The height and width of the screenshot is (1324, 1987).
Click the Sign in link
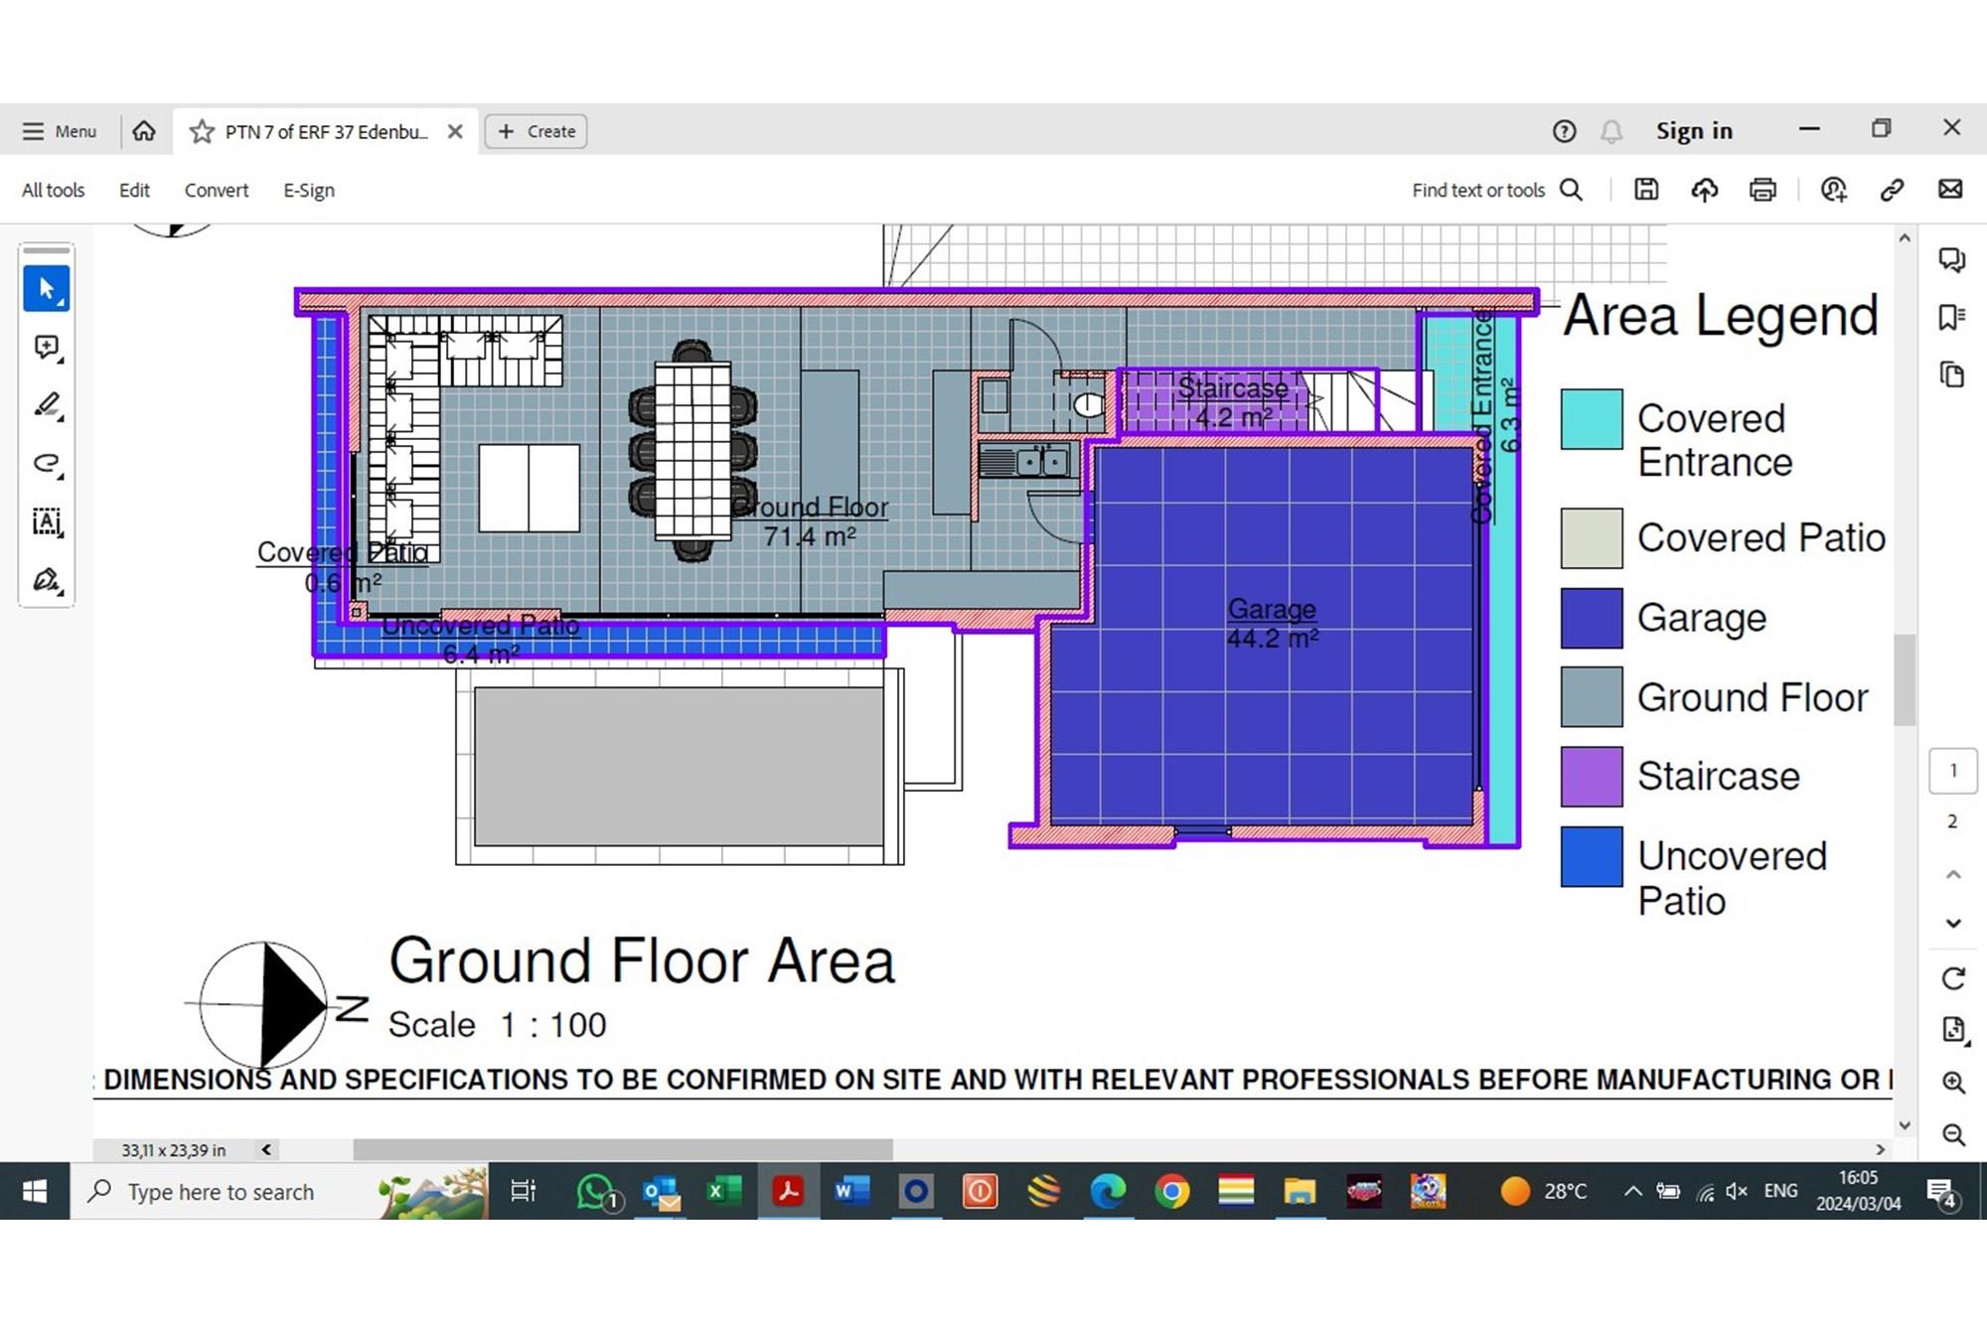[1694, 131]
